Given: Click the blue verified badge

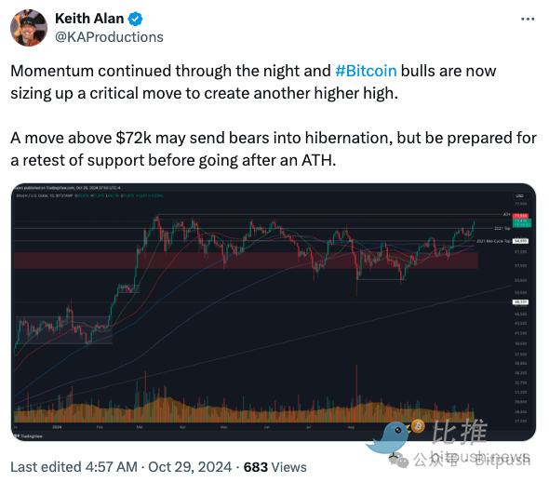Looking at the screenshot, I should [x=136, y=19].
